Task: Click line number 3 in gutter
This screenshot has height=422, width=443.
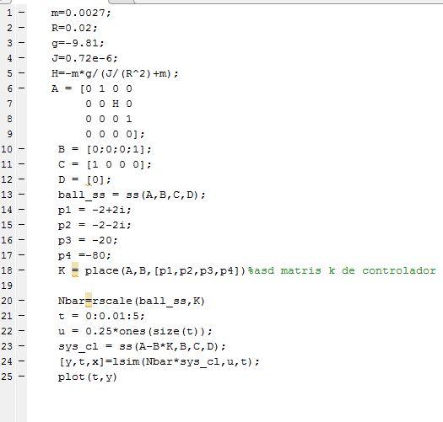Action: [9, 44]
